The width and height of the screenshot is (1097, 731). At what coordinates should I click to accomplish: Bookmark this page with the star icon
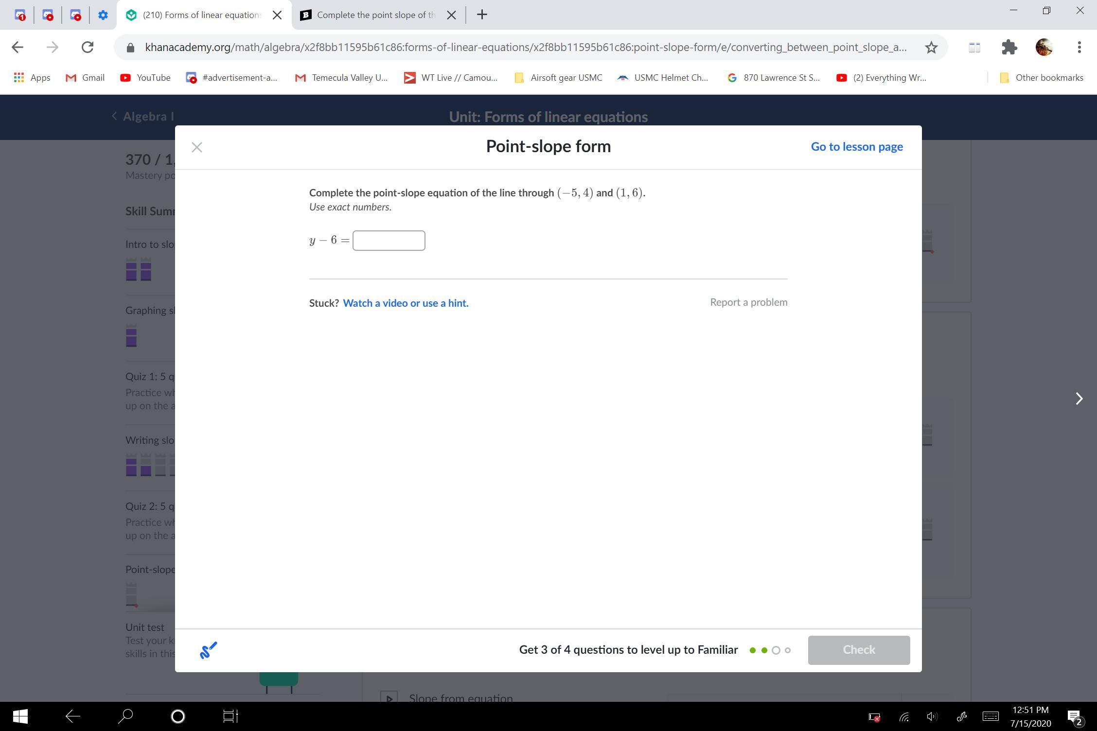point(931,47)
